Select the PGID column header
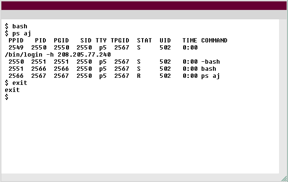The height and width of the screenshot is (182, 288). (61, 41)
